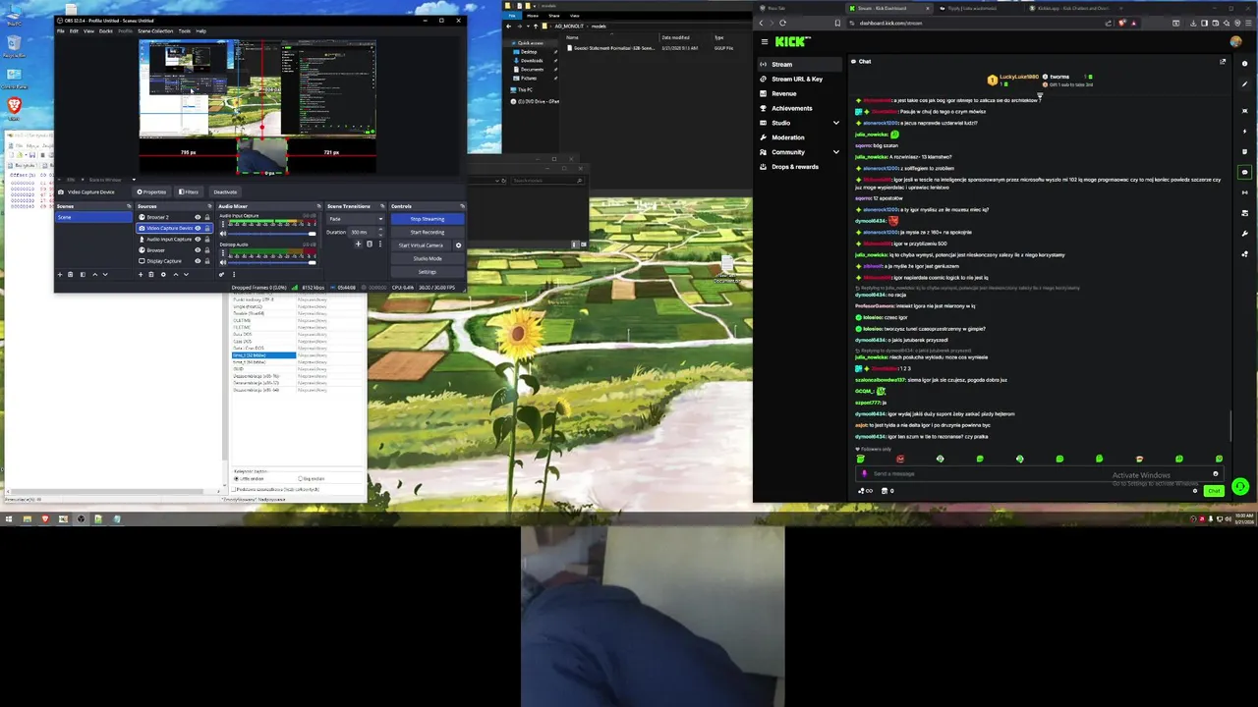This screenshot has width=1258, height=707.
Task: Open scene transition options three-dot menu
Action: coord(380,244)
